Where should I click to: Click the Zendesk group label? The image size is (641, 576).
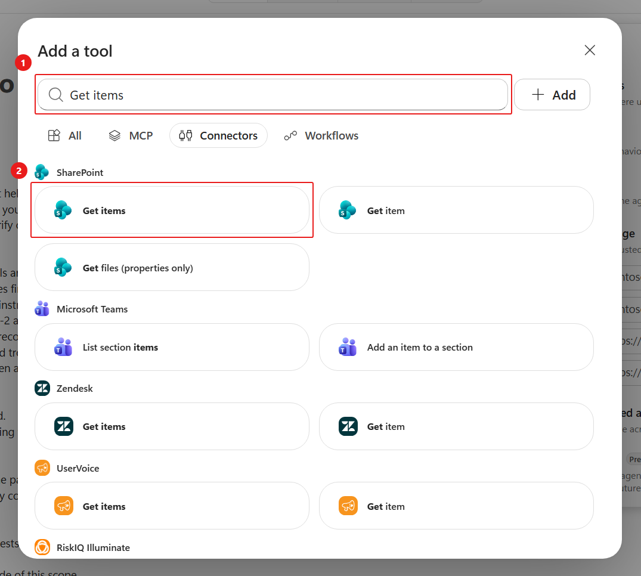pyautogui.click(x=75, y=388)
